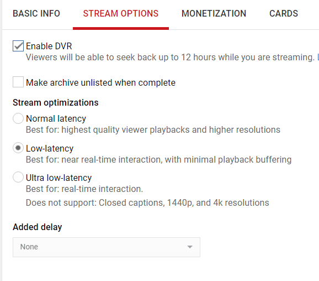This screenshot has height=281, width=319.
Task: Open the Monetization tab
Action: (214, 14)
